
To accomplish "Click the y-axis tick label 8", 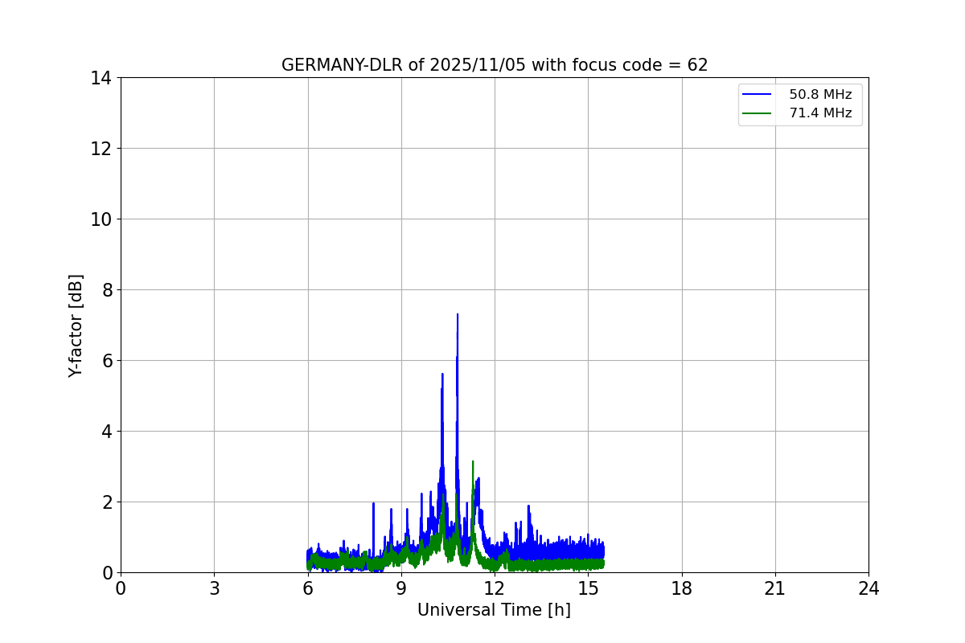I will (x=106, y=290).
